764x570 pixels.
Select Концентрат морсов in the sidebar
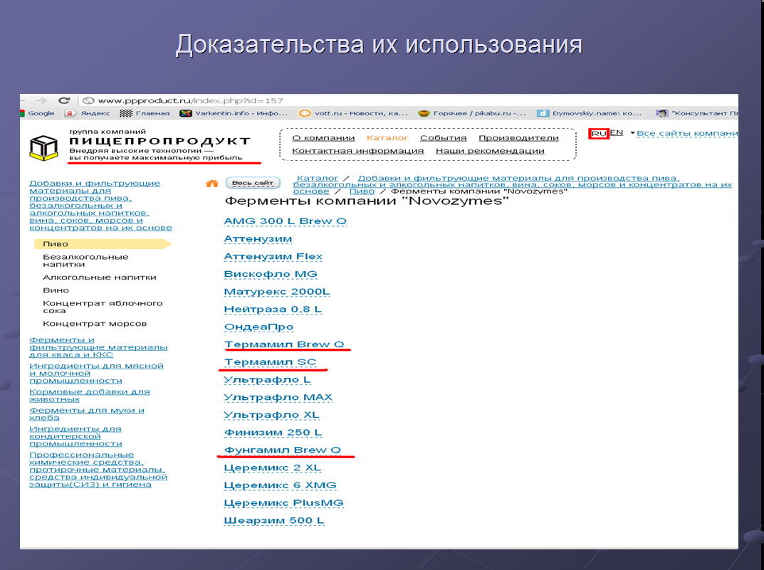95,324
